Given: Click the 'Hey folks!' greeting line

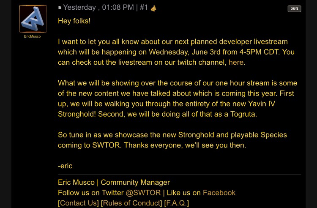Looking at the screenshot, I should click(74, 21).
